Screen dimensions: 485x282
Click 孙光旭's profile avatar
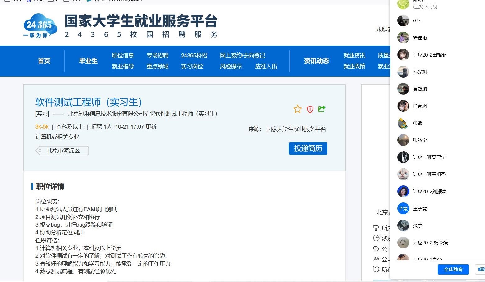click(403, 72)
